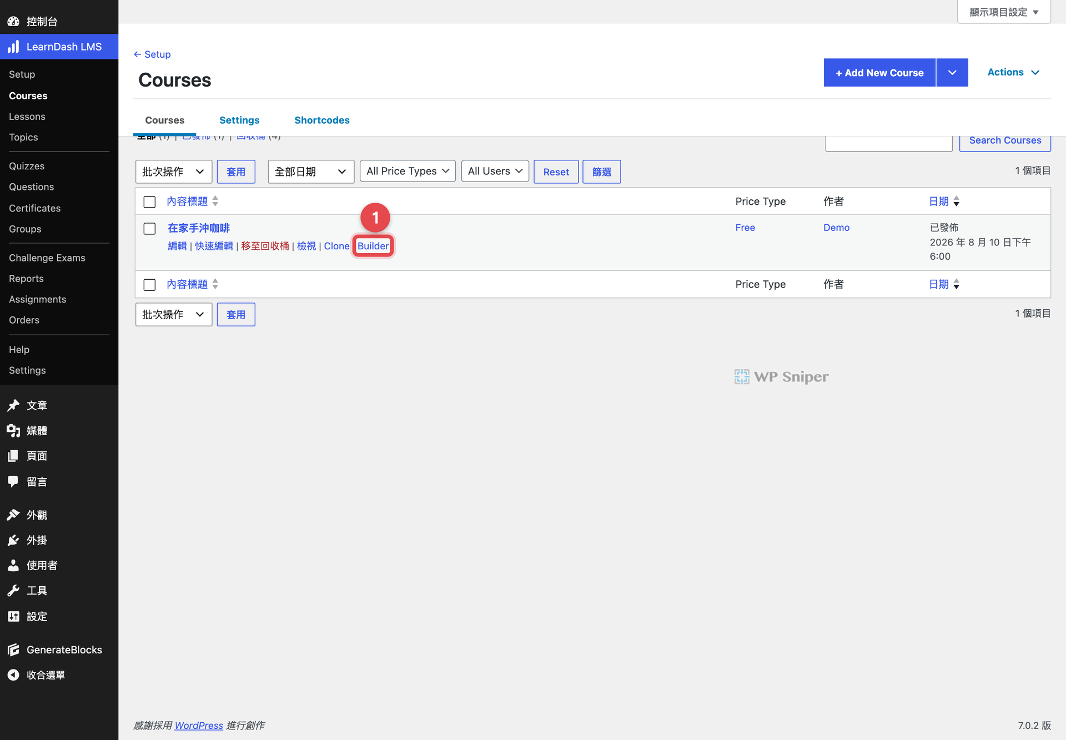
Task: Tick the select-all checkbox in bottom header
Action: point(149,285)
